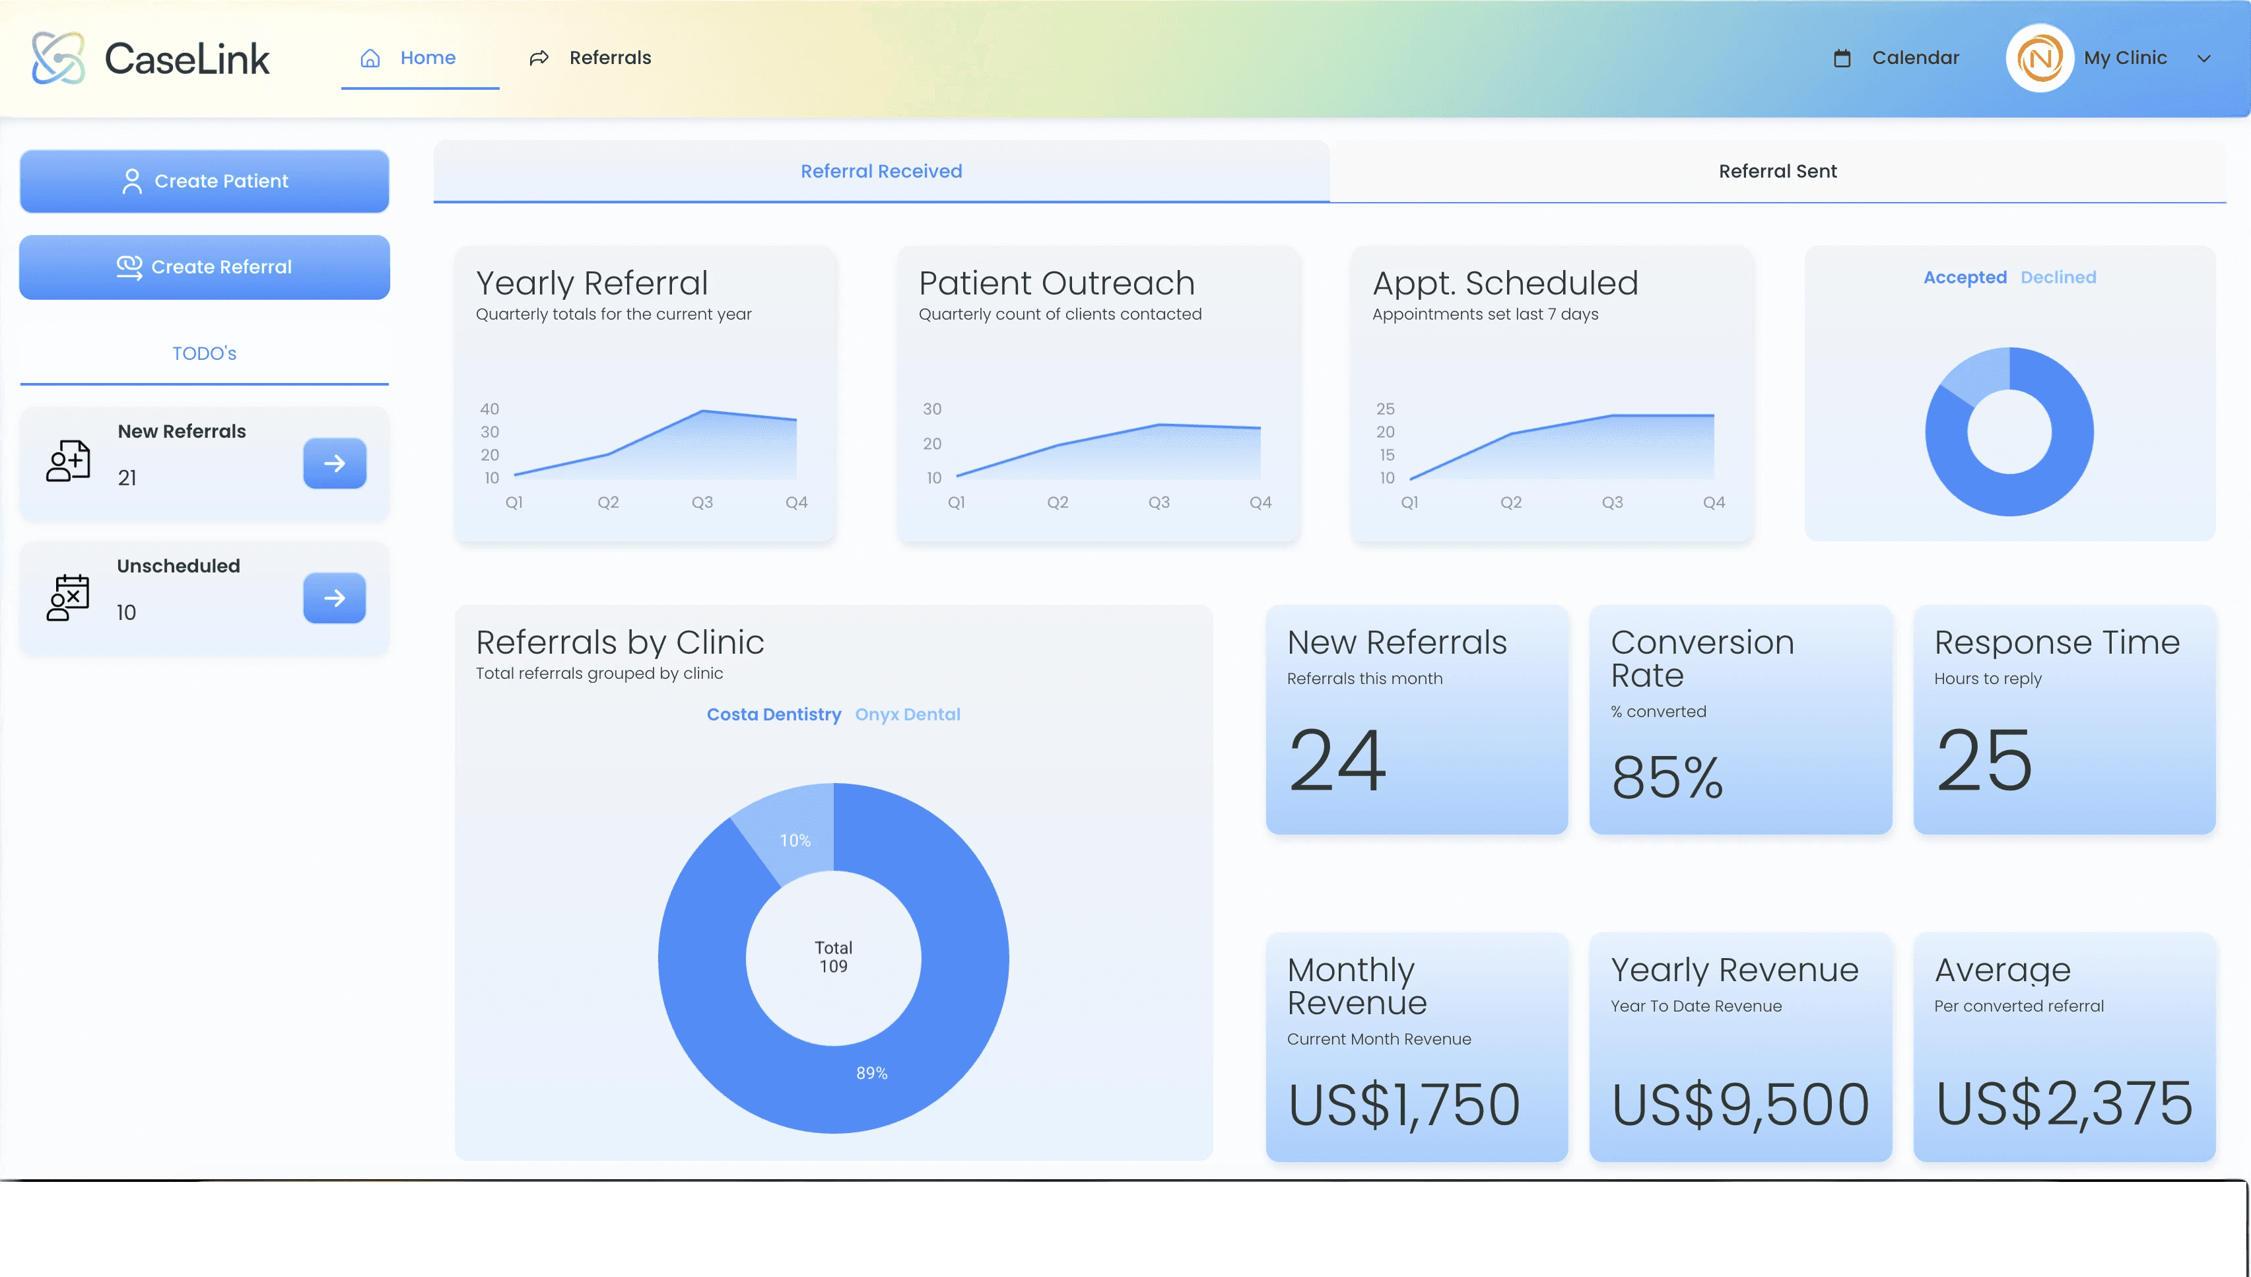
Task: Click the 'Referrals by Clinic' heading
Action: click(x=620, y=642)
